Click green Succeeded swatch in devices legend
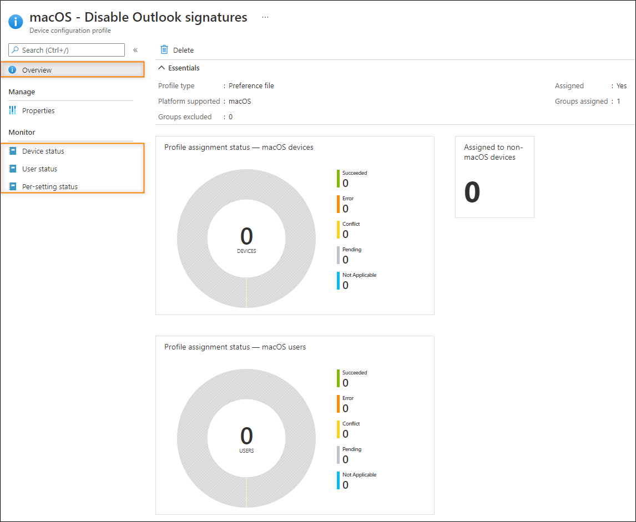The width and height of the screenshot is (636, 522). pos(339,179)
